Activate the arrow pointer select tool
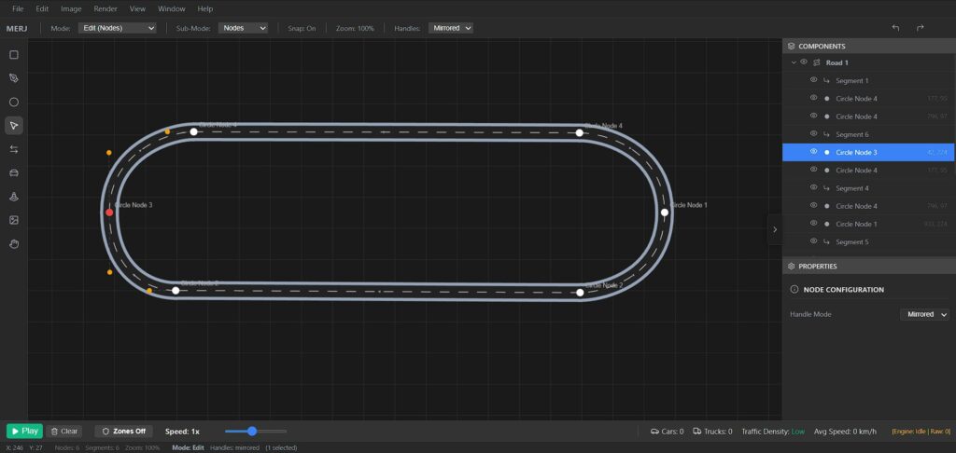 (14, 126)
